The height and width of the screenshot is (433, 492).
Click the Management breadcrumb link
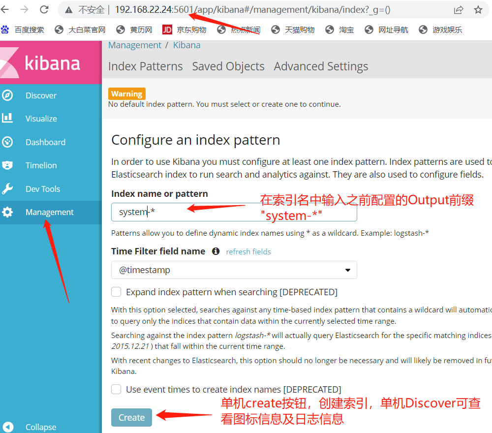click(135, 45)
